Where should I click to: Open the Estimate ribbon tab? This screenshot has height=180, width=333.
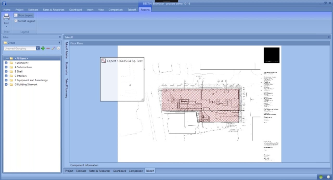33,10
